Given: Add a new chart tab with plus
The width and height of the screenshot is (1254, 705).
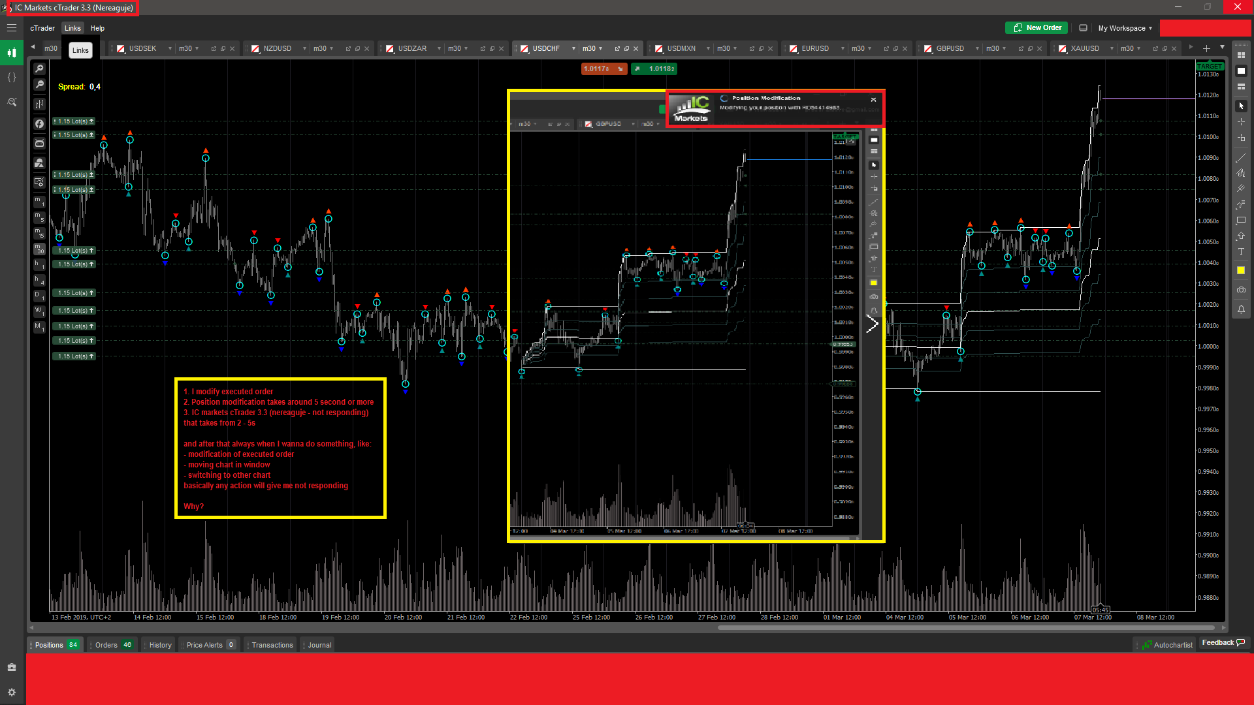Looking at the screenshot, I should [1206, 48].
